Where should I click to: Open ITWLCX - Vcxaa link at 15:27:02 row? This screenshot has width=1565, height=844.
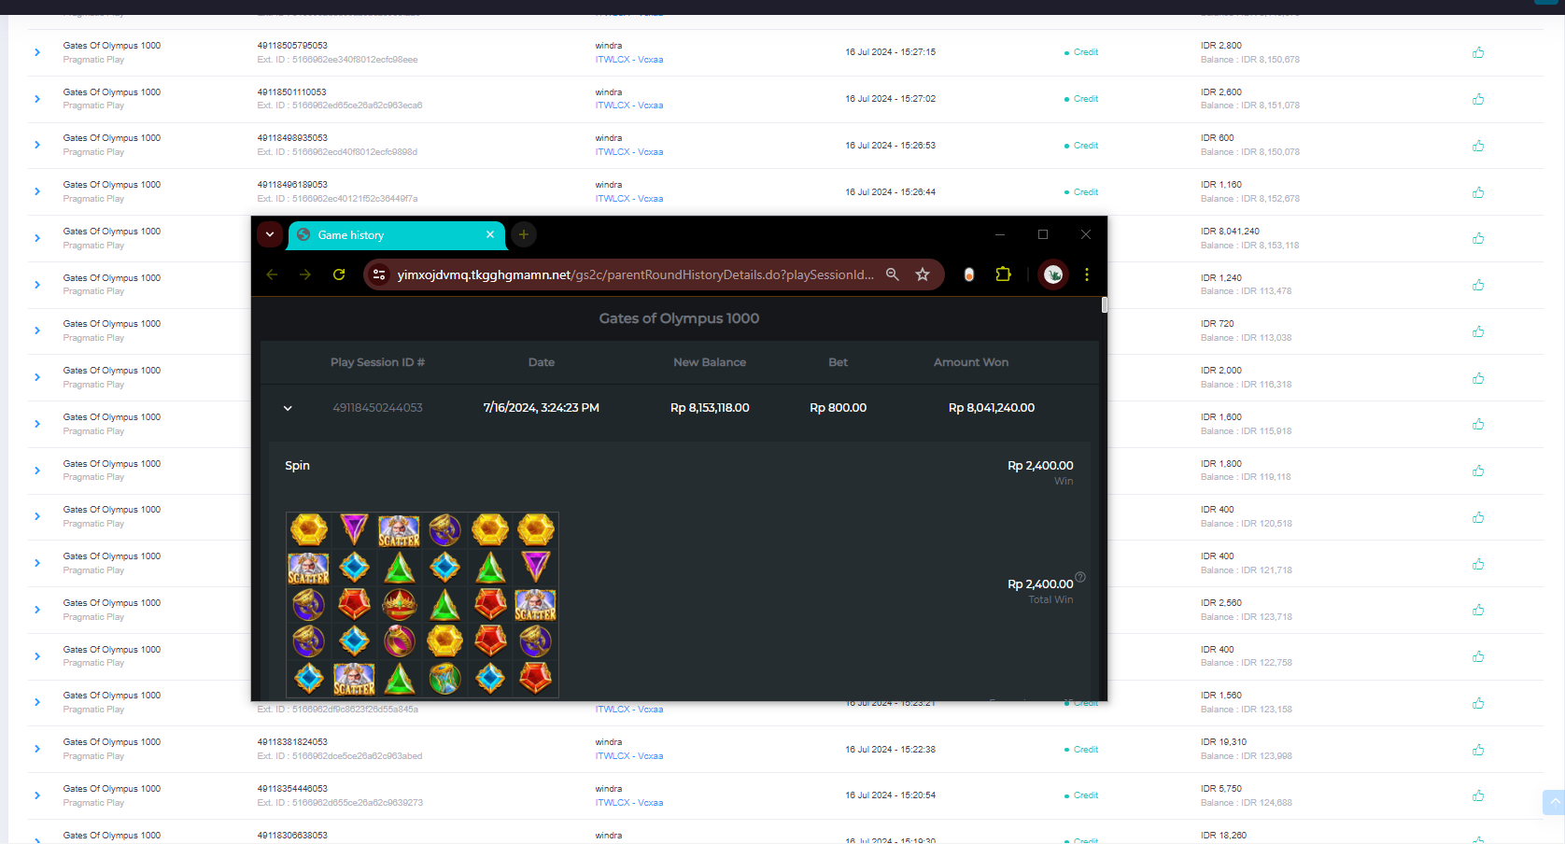[629, 105]
